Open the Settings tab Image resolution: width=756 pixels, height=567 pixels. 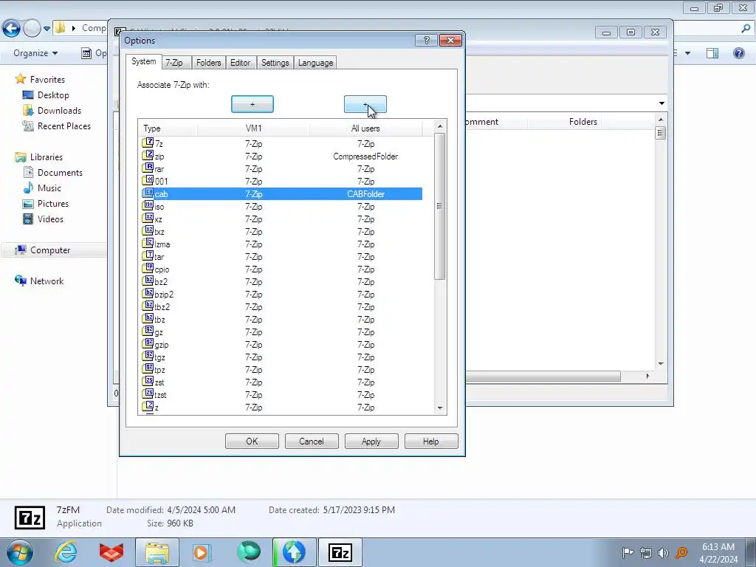tap(275, 63)
